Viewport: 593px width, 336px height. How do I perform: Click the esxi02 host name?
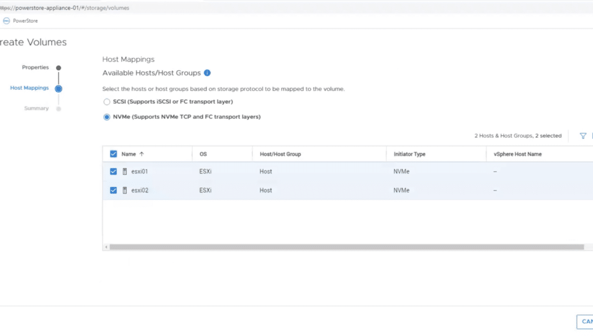pos(139,191)
